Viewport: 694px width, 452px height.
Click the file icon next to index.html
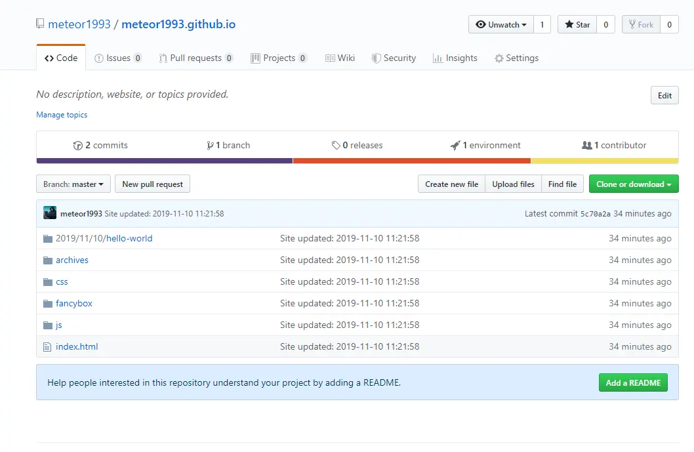47,347
